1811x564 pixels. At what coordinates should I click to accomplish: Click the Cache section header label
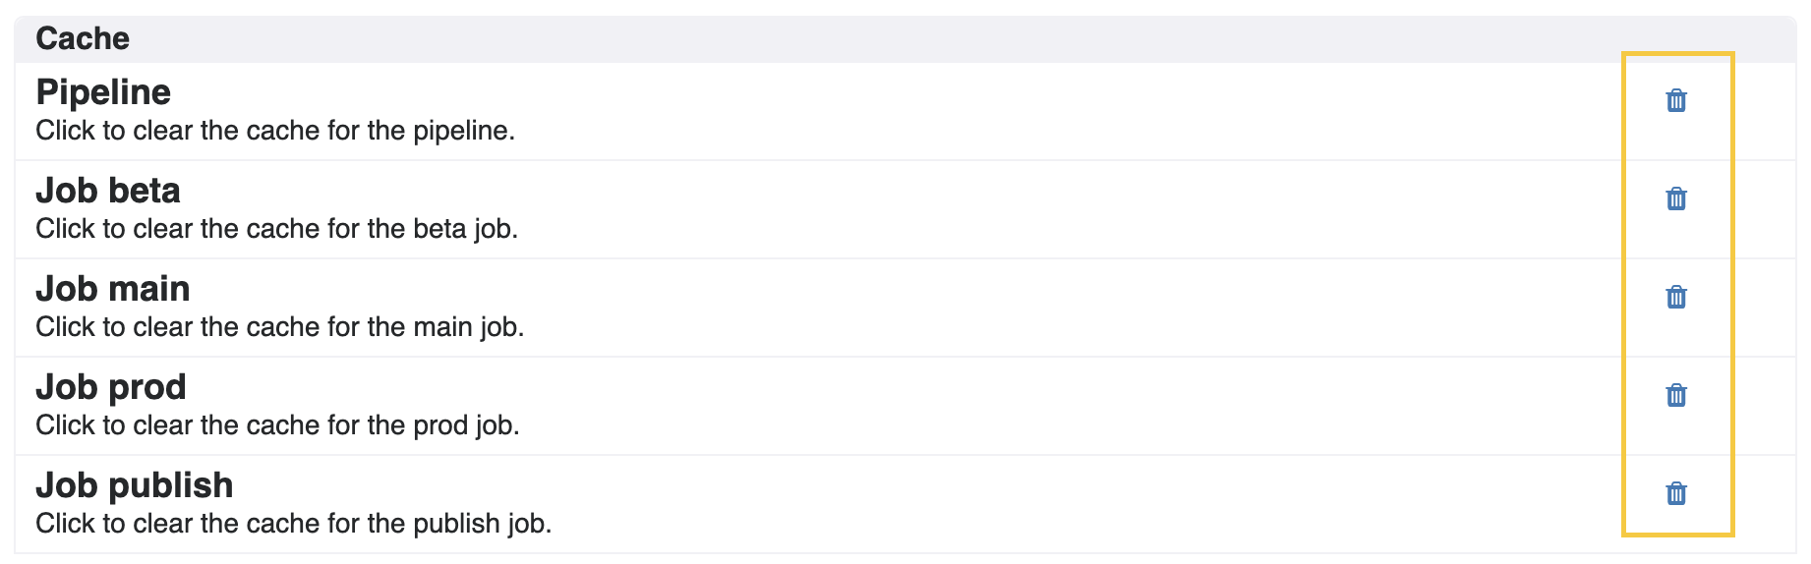click(x=83, y=38)
